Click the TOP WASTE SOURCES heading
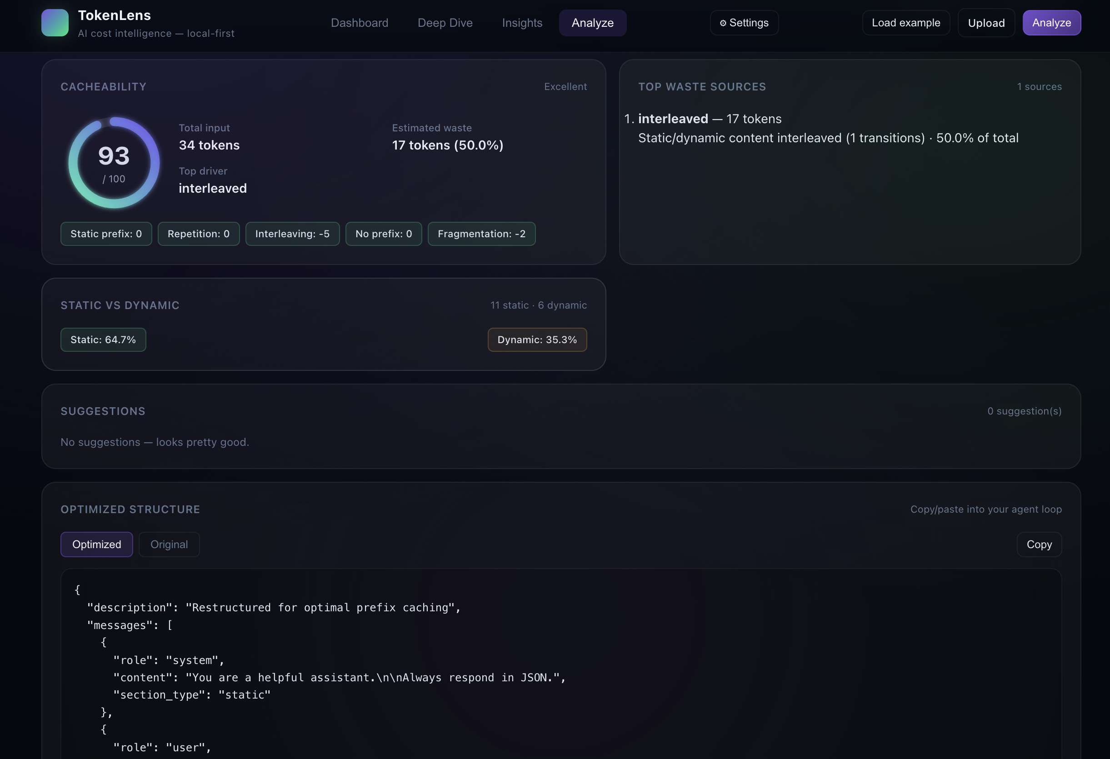Viewport: 1110px width, 759px height. click(x=702, y=87)
